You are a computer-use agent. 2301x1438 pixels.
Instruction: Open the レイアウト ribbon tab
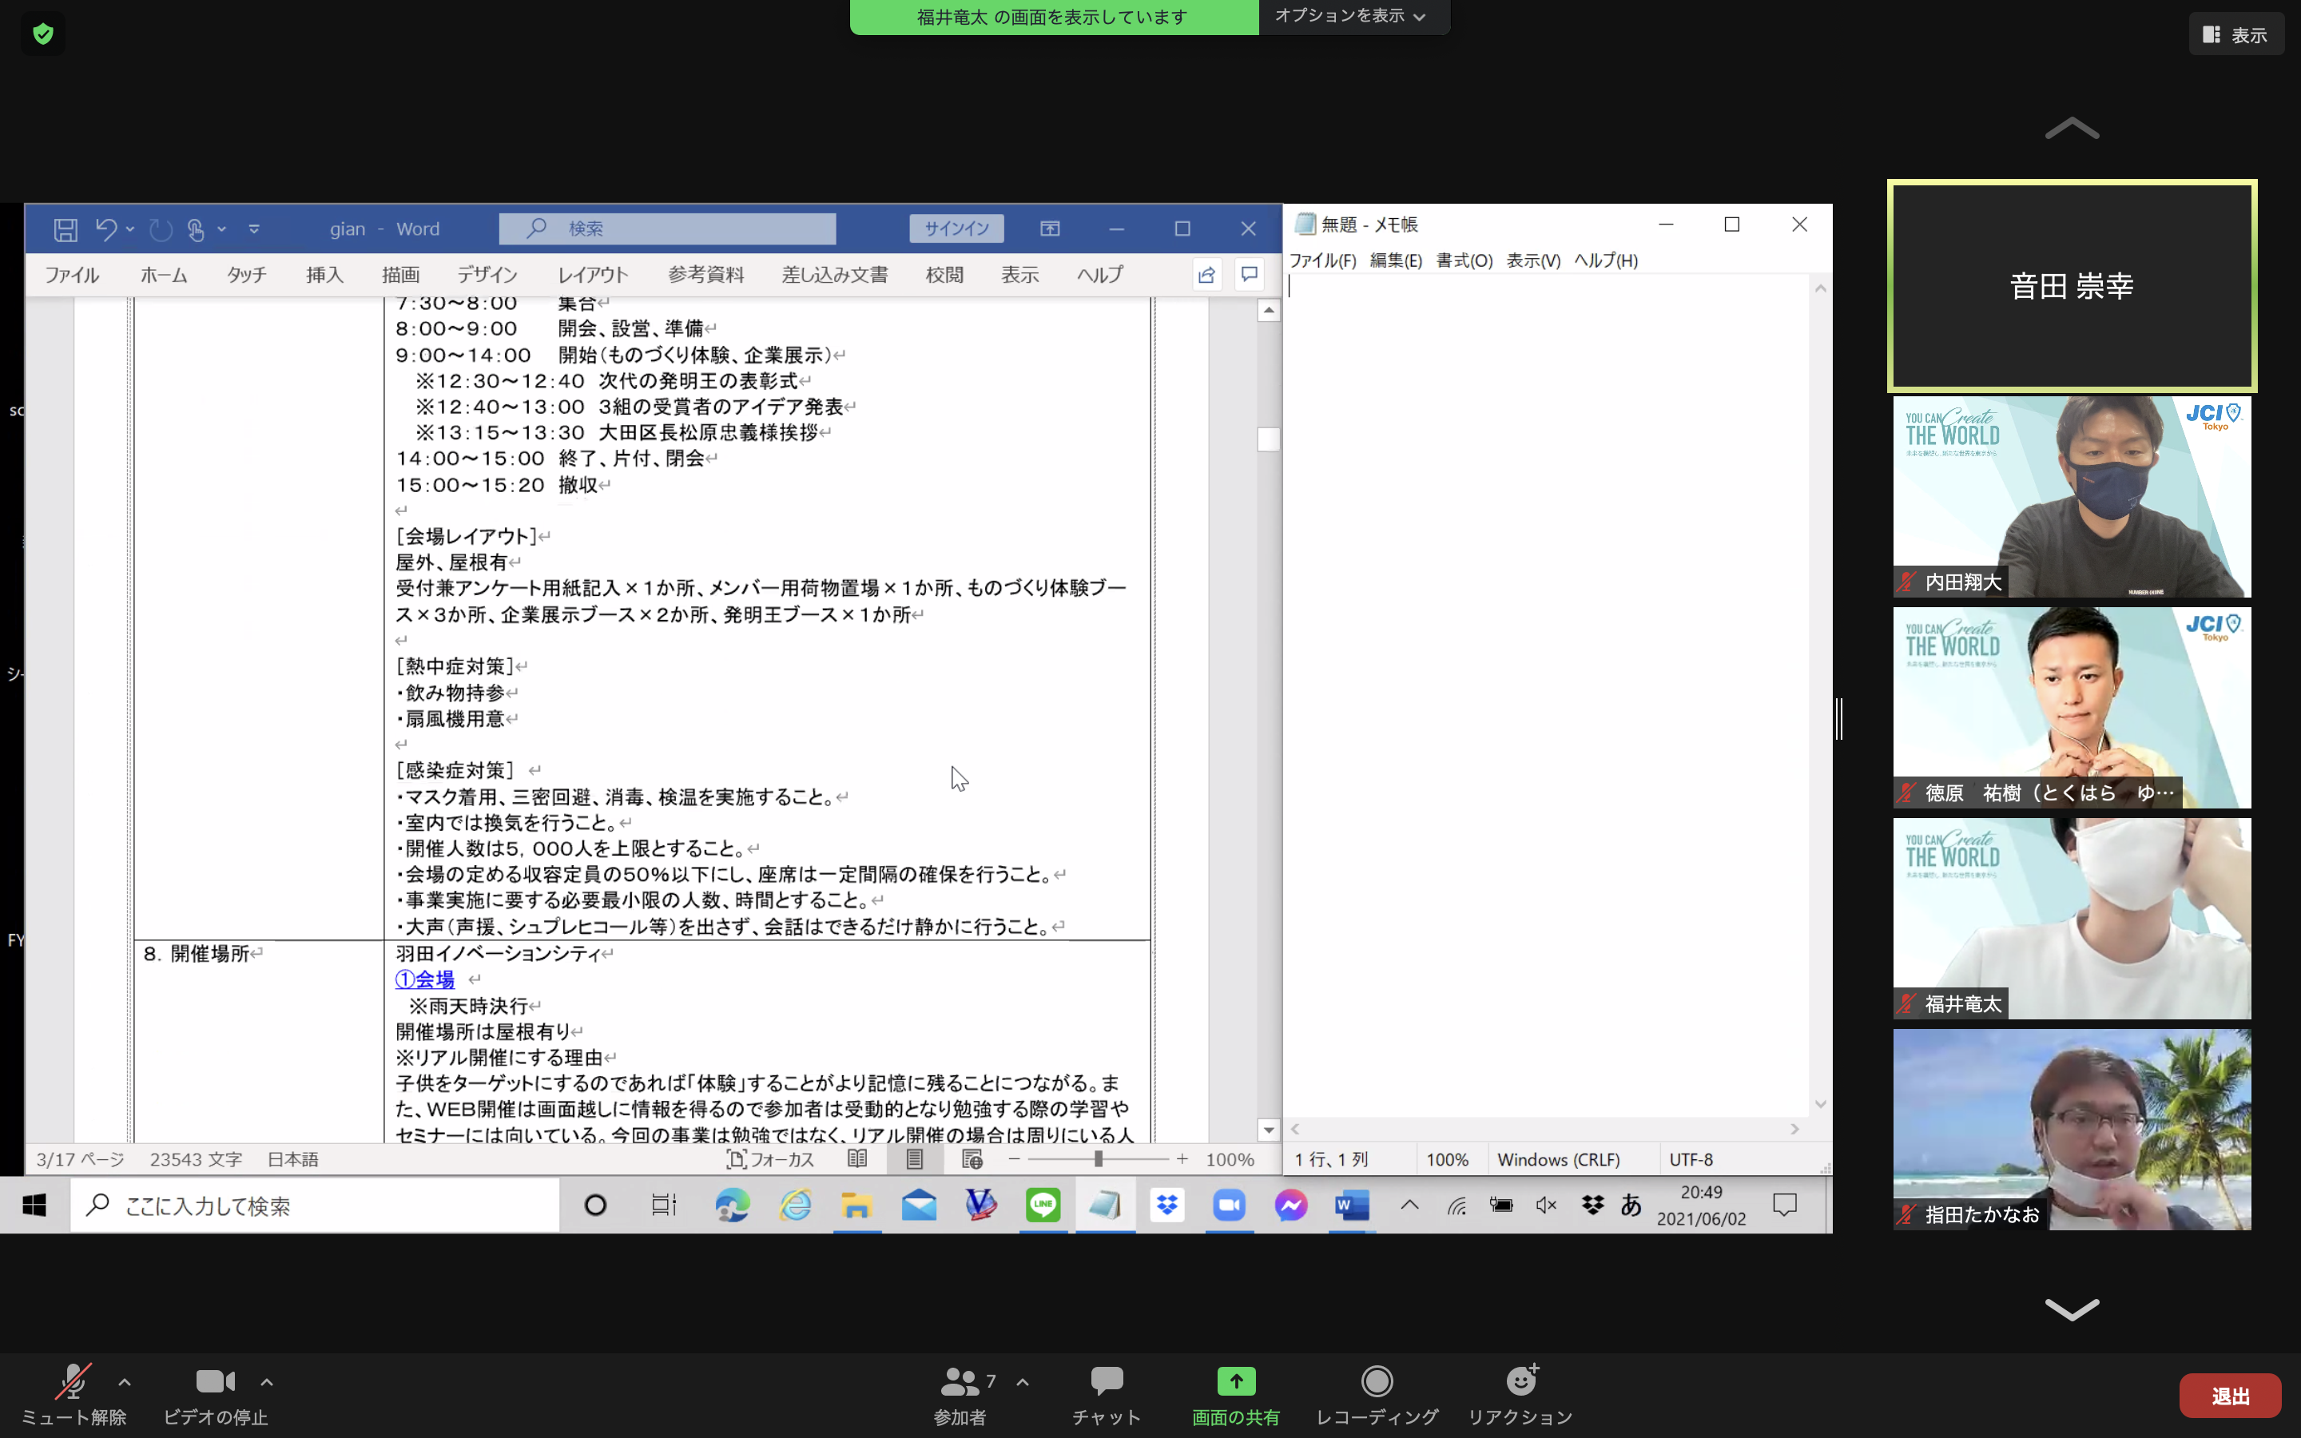592,275
